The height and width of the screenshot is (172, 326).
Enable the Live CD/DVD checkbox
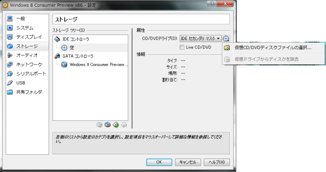tap(182, 47)
